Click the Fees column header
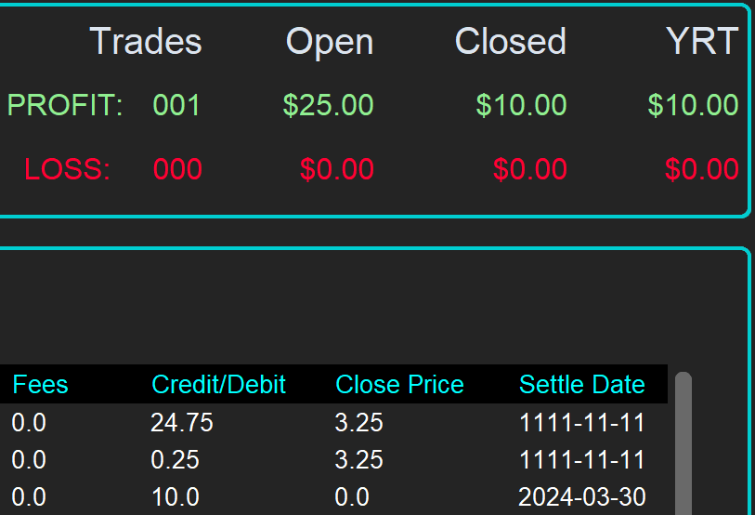The width and height of the screenshot is (755, 515). pyautogui.click(x=40, y=385)
